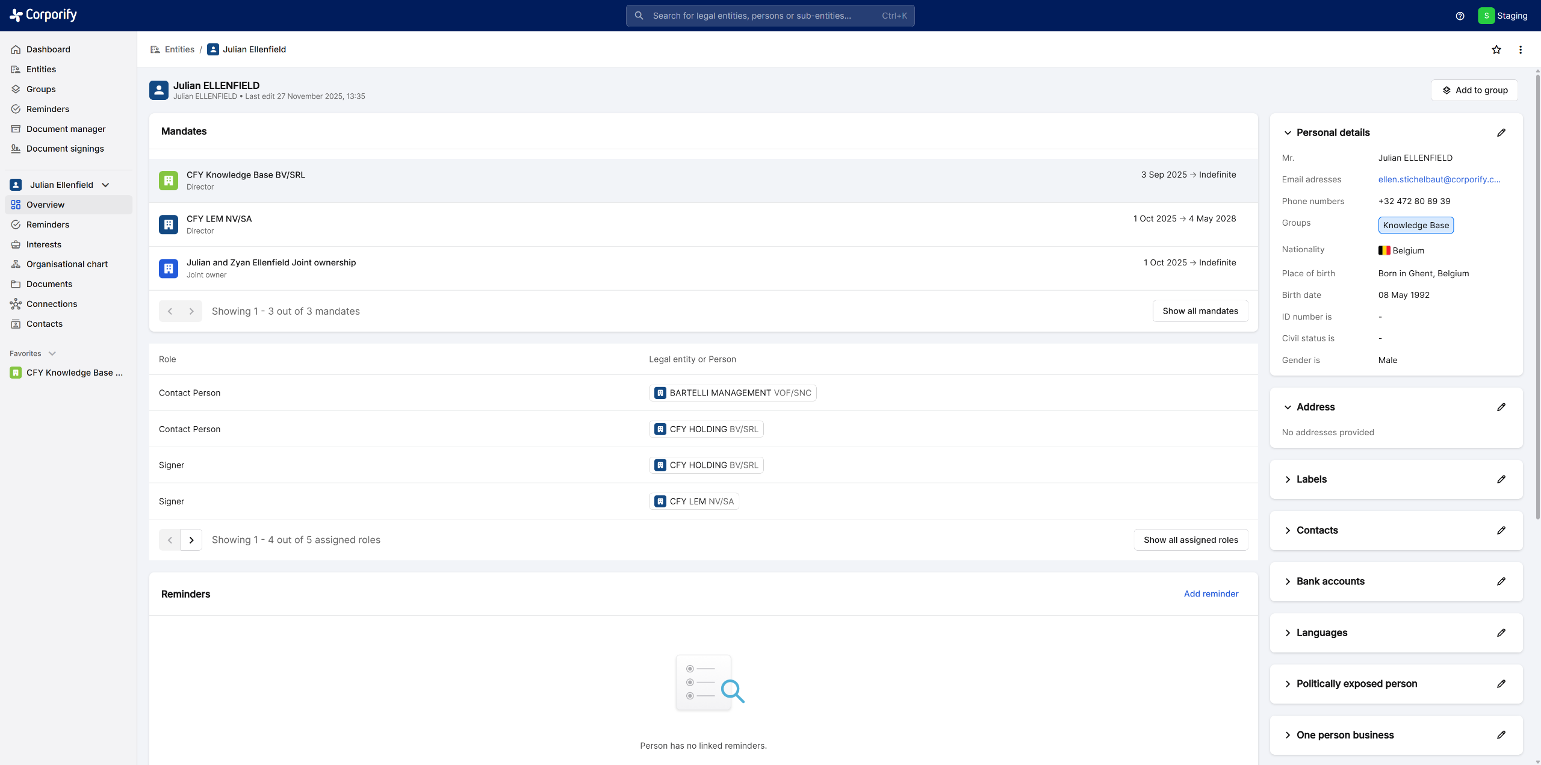Viewport: 1541px width, 765px height.
Task: Click the Address edit pencil icon
Action: [1501, 407]
